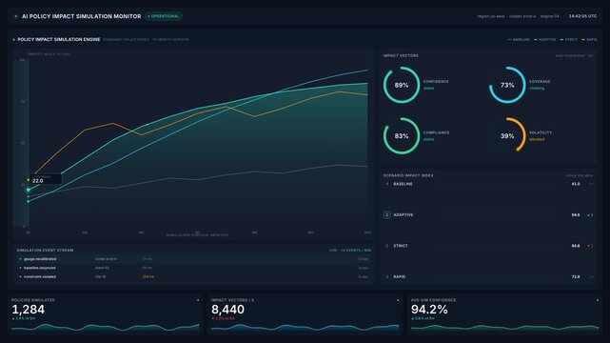Click the 22.0 tooltip on the chart

(46, 179)
